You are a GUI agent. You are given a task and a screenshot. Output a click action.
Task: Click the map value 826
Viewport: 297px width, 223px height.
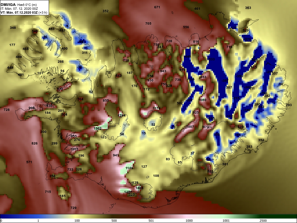34,143
